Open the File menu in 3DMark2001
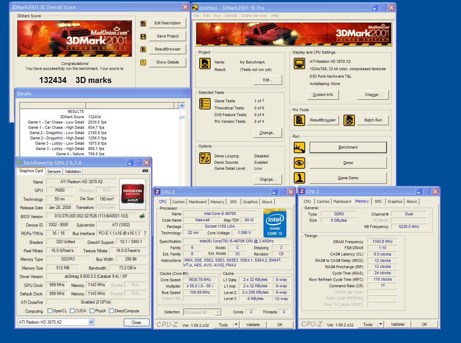Screen dimensions: 461x343 196,16
